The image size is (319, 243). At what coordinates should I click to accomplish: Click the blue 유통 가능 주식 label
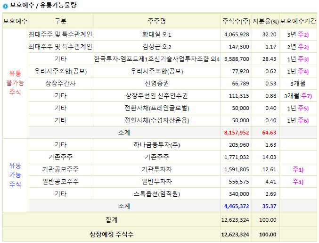click(15, 175)
